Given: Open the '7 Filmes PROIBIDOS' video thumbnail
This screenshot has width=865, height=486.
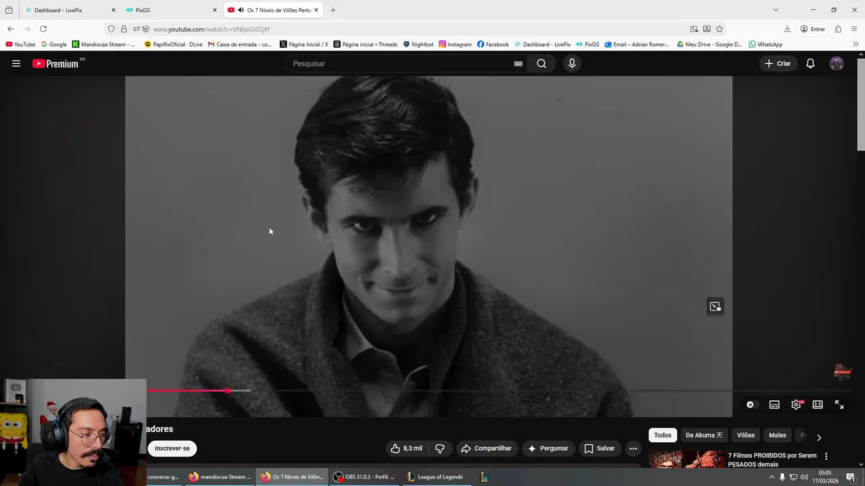Looking at the screenshot, I should pyautogui.click(x=686, y=460).
